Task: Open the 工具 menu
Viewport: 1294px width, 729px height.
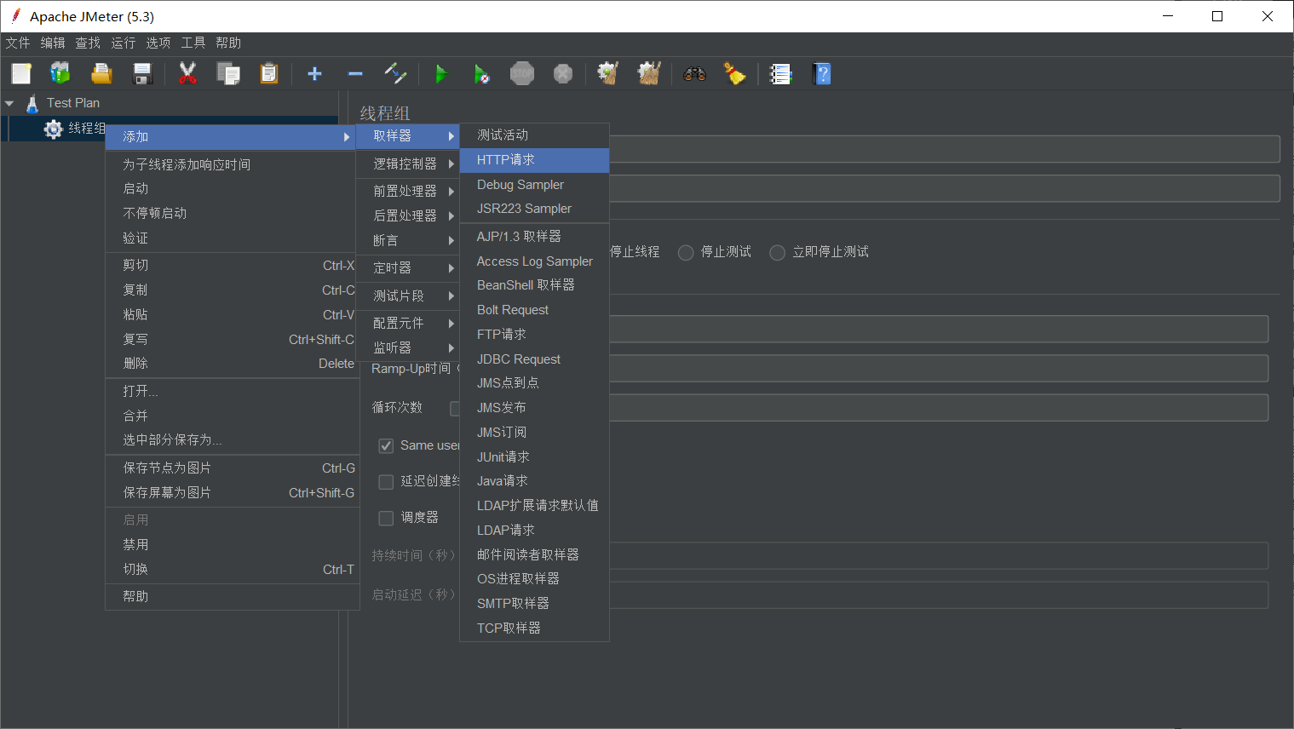Action: 193,43
